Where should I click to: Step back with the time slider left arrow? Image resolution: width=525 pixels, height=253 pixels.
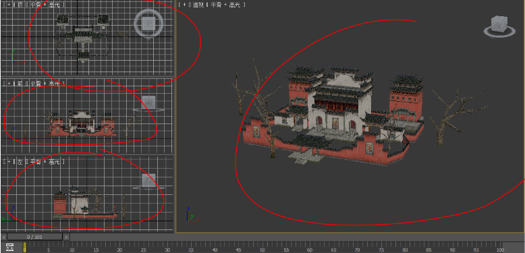pos(4,237)
